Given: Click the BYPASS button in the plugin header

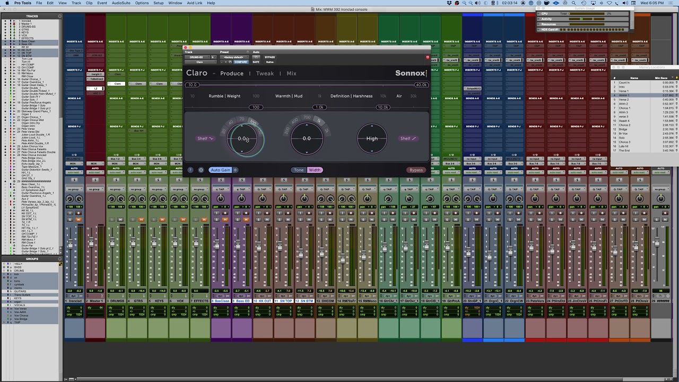Looking at the screenshot, I should (270, 57).
